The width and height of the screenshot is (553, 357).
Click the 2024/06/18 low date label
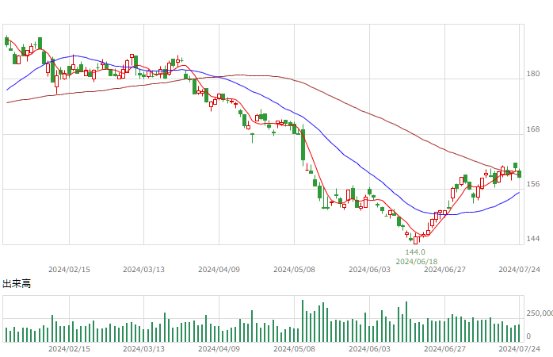[417, 262]
